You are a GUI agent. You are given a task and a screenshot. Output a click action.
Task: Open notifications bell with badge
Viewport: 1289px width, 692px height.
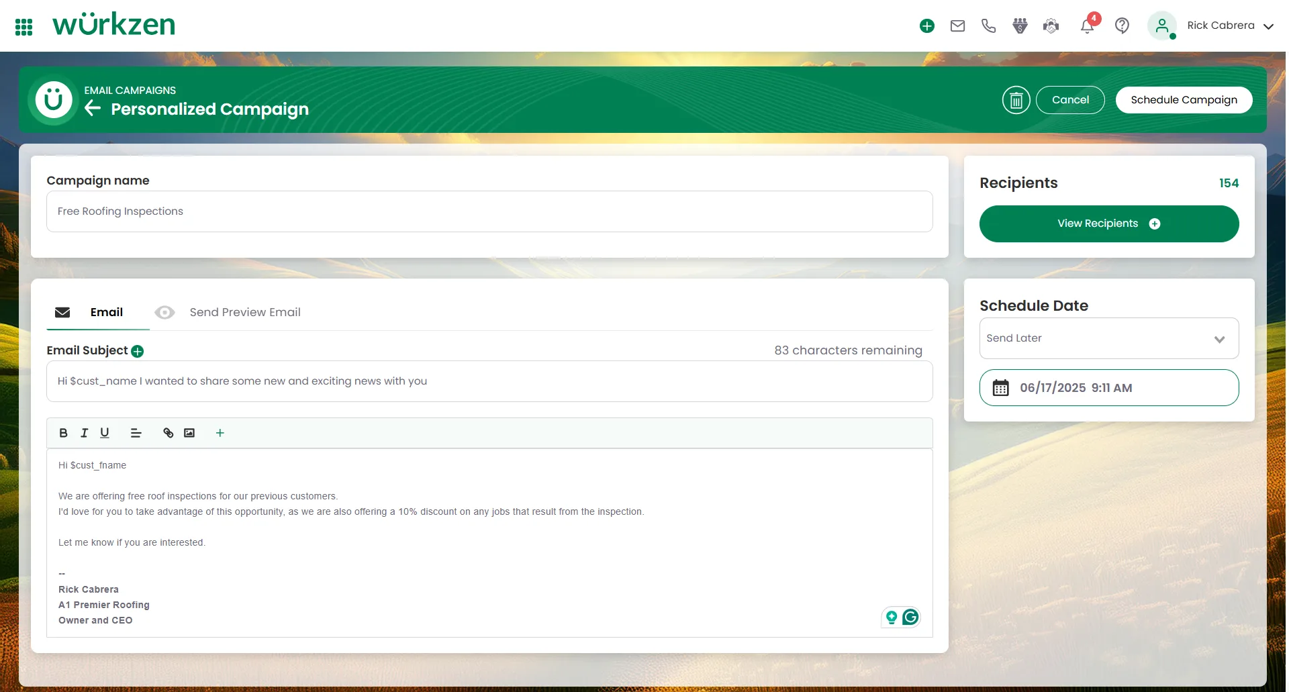(x=1087, y=26)
